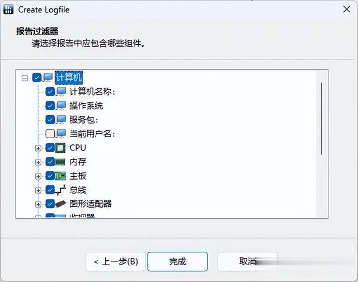Click the memory module icon beside 内存
This screenshot has width=358, height=282.
[60, 162]
